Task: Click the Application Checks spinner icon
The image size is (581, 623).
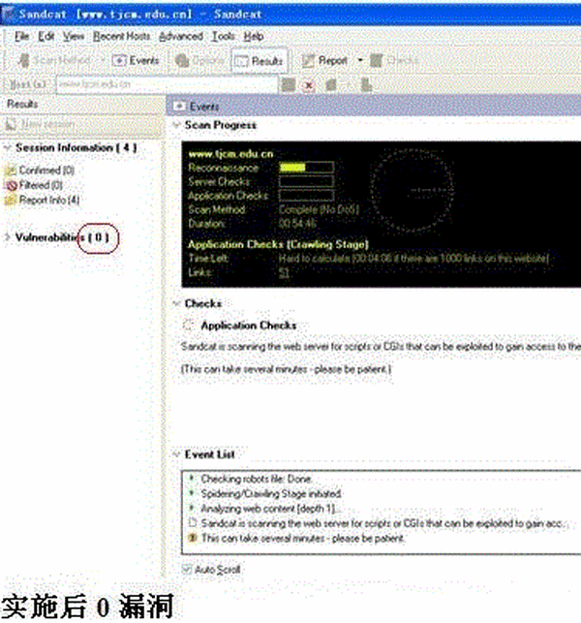Action: [x=188, y=325]
